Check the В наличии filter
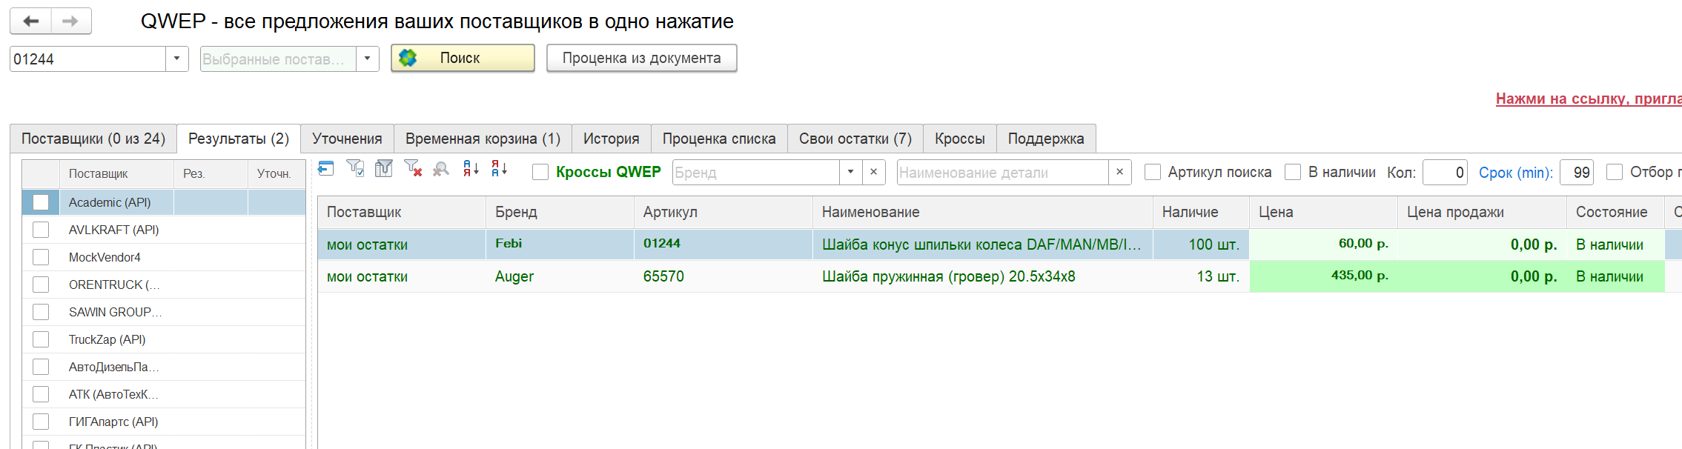 pyautogui.click(x=1293, y=172)
